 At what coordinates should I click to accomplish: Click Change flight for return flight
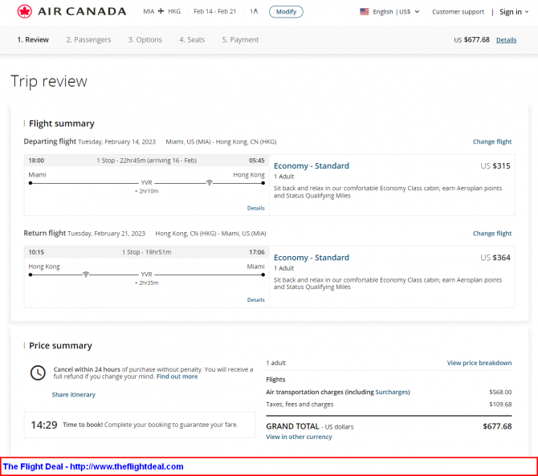[491, 234]
